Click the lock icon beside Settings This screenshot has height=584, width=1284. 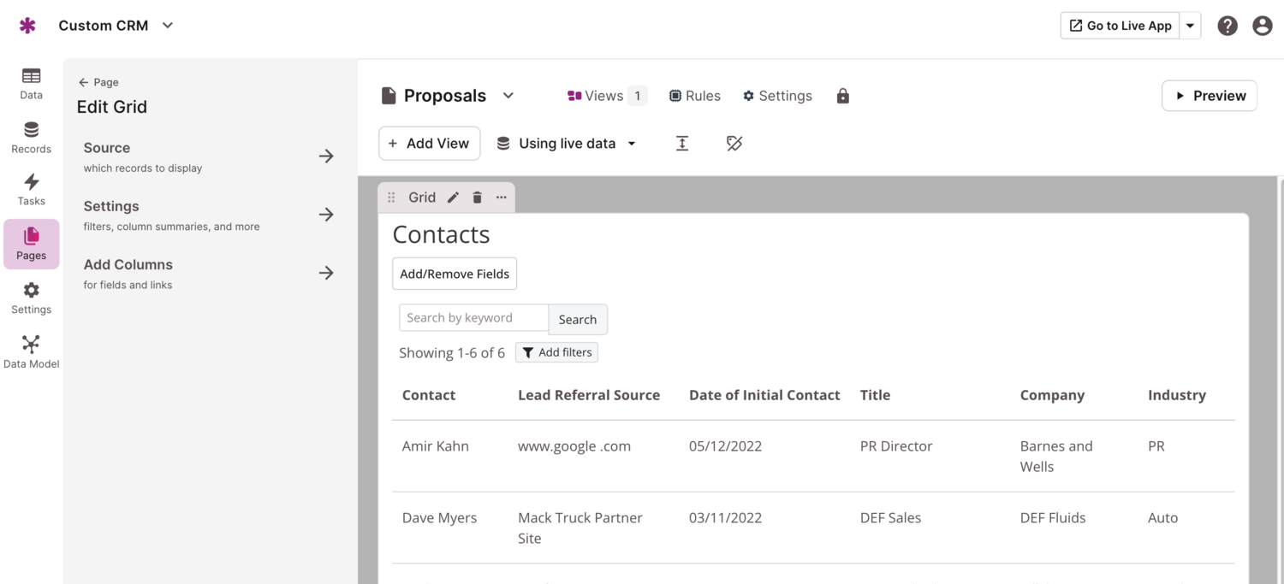click(842, 96)
